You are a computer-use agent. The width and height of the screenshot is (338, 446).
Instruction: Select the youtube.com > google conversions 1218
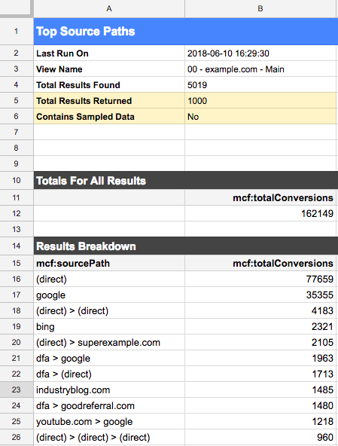coord(260,422)
